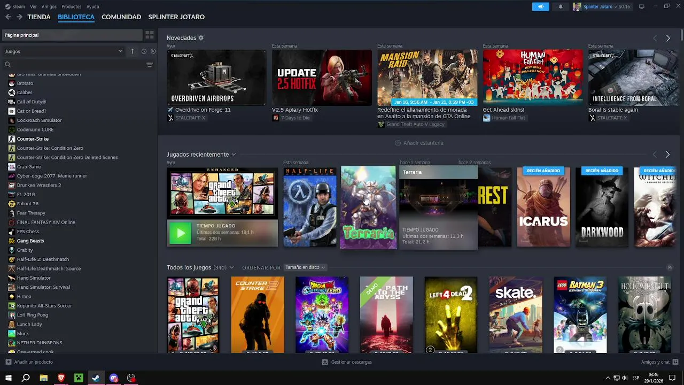Open Brave browser from the taskbar
The height and width of the screenshot is (385, 684).
(x=61, y=378)
